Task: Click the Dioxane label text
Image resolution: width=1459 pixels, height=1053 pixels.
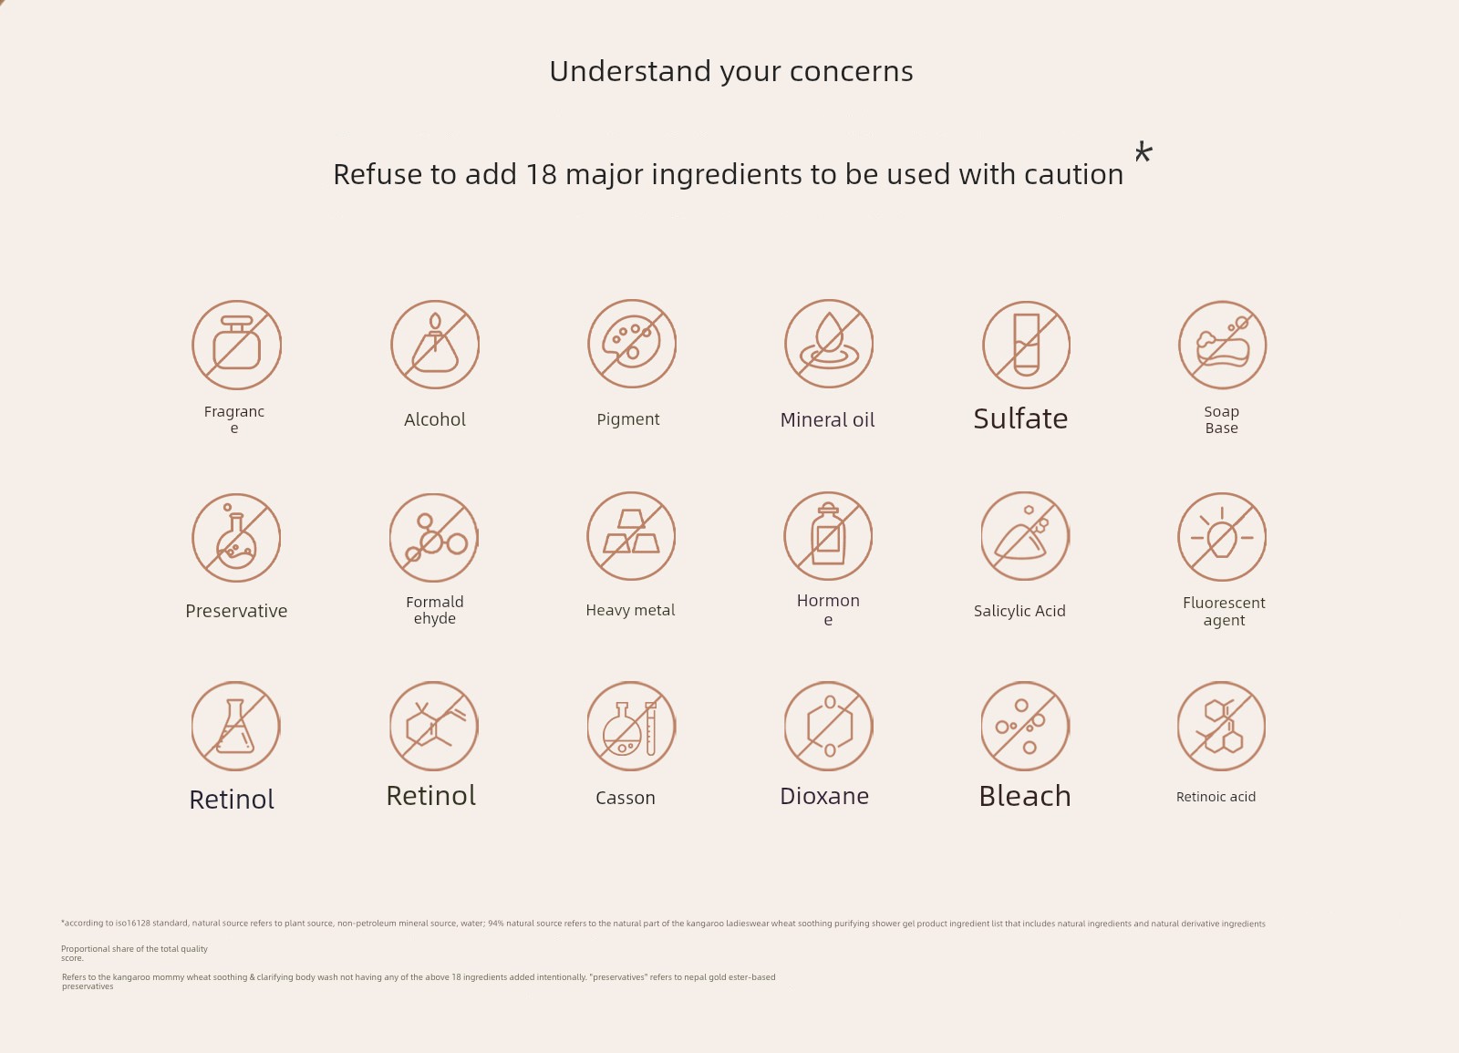Action: coord(824,796)
